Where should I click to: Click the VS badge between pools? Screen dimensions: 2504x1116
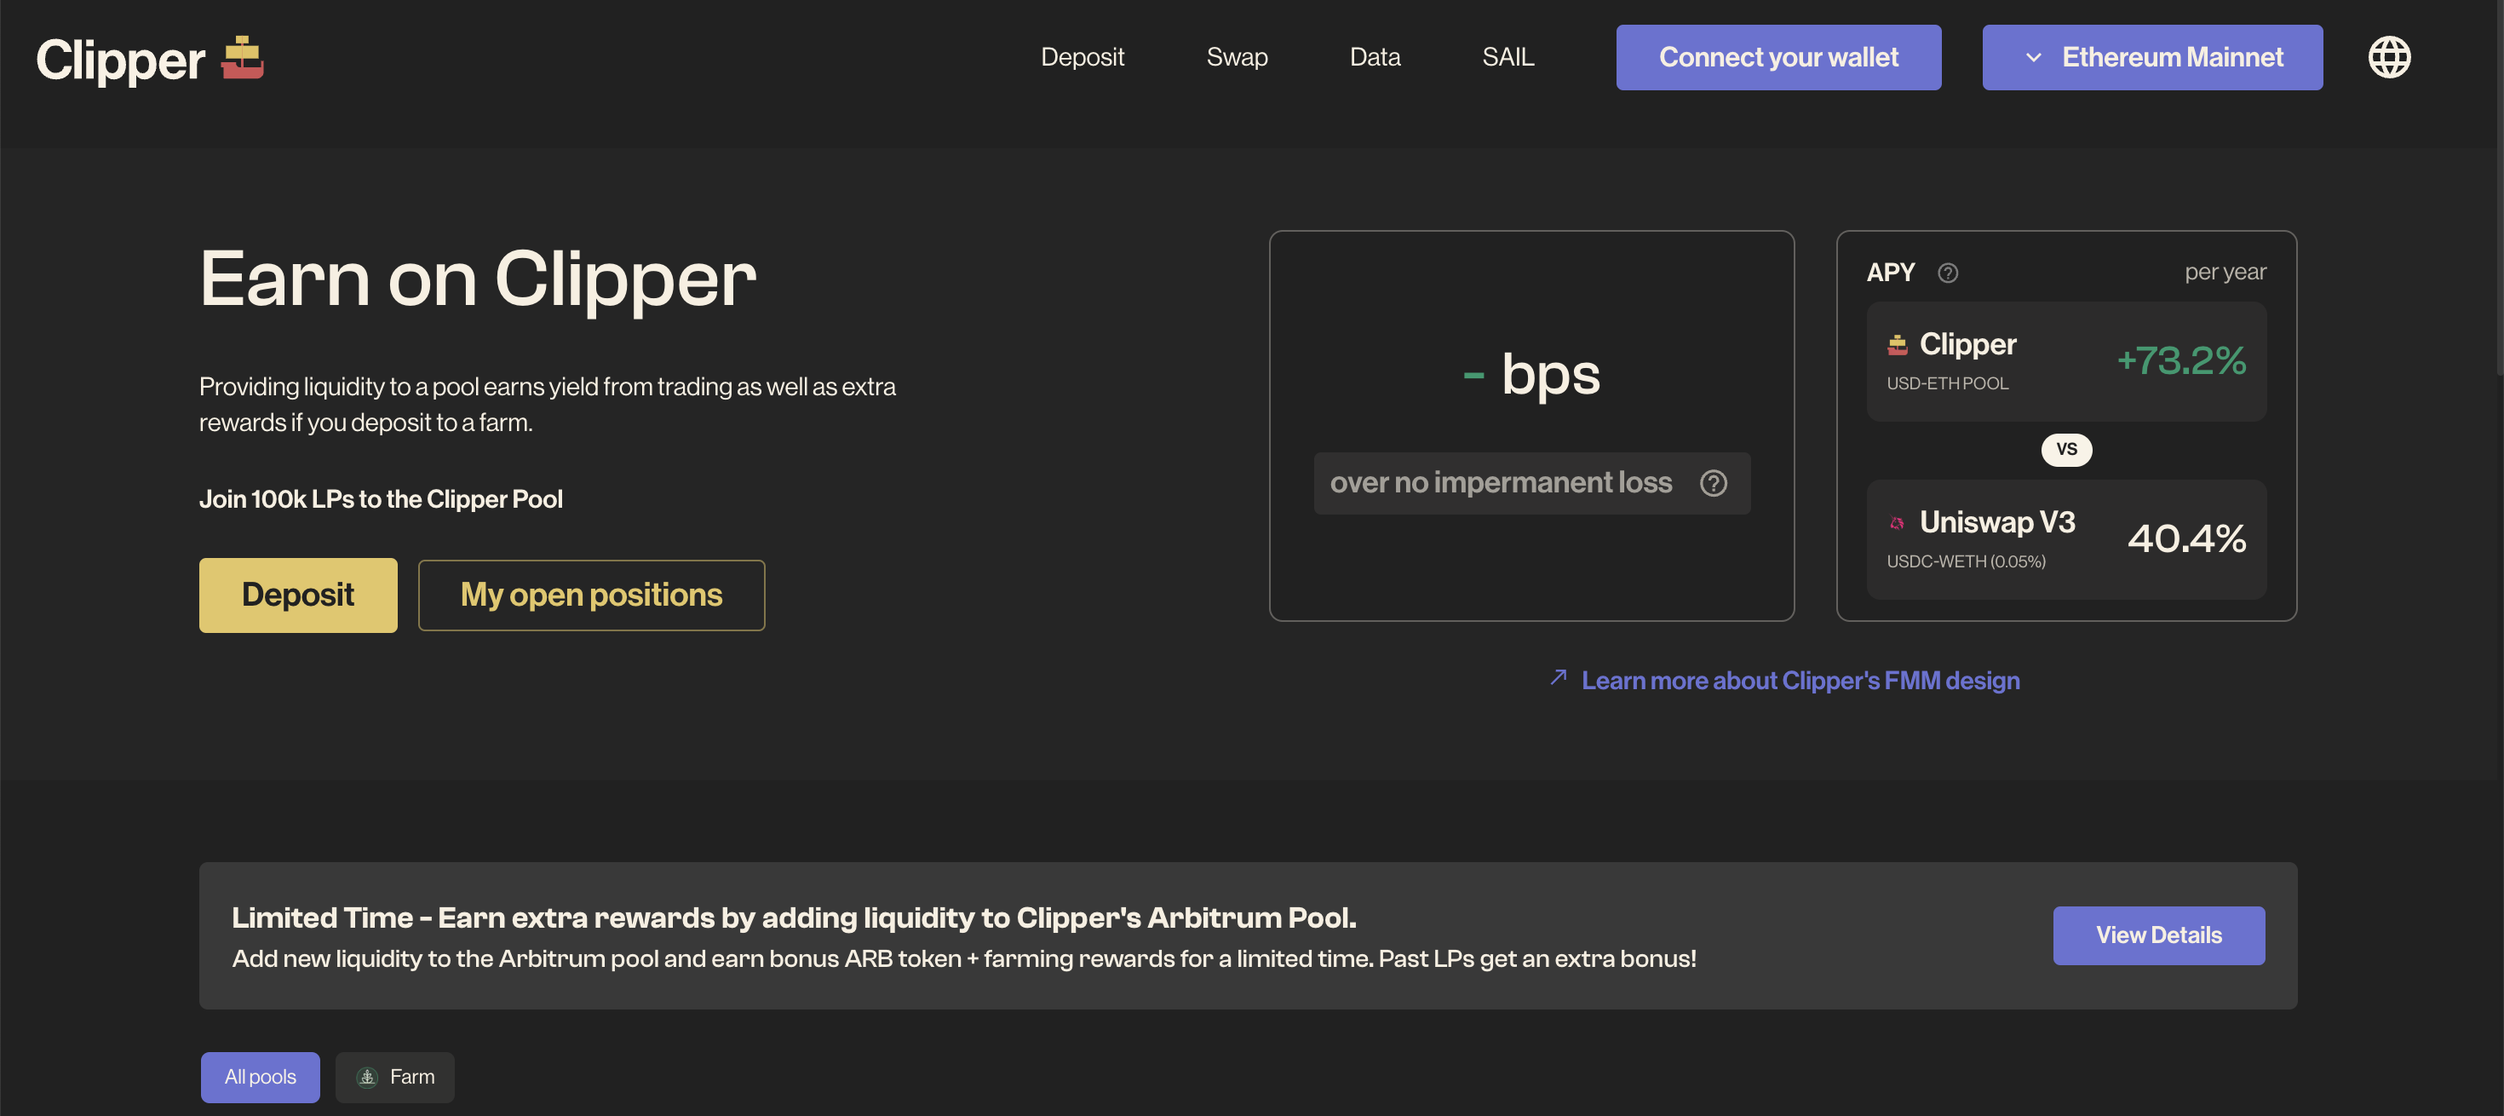click(2065, 449)
